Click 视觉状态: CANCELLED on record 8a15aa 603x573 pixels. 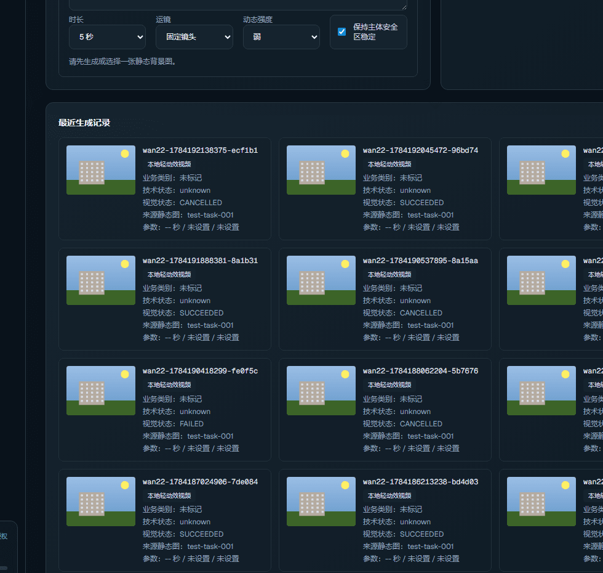tap(402, 313)
